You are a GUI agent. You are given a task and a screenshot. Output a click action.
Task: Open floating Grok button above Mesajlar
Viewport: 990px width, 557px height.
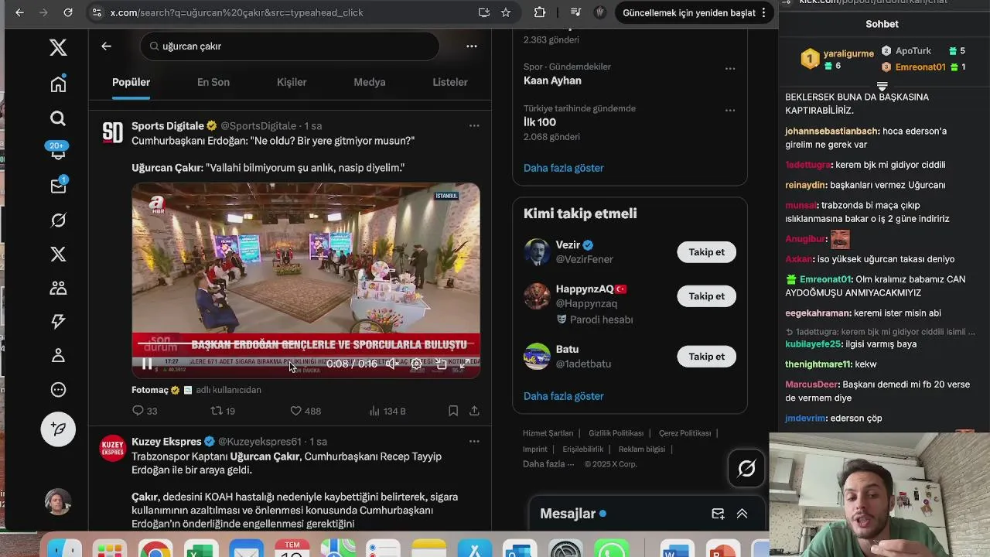pyautogui.click(x=746, y=468)
